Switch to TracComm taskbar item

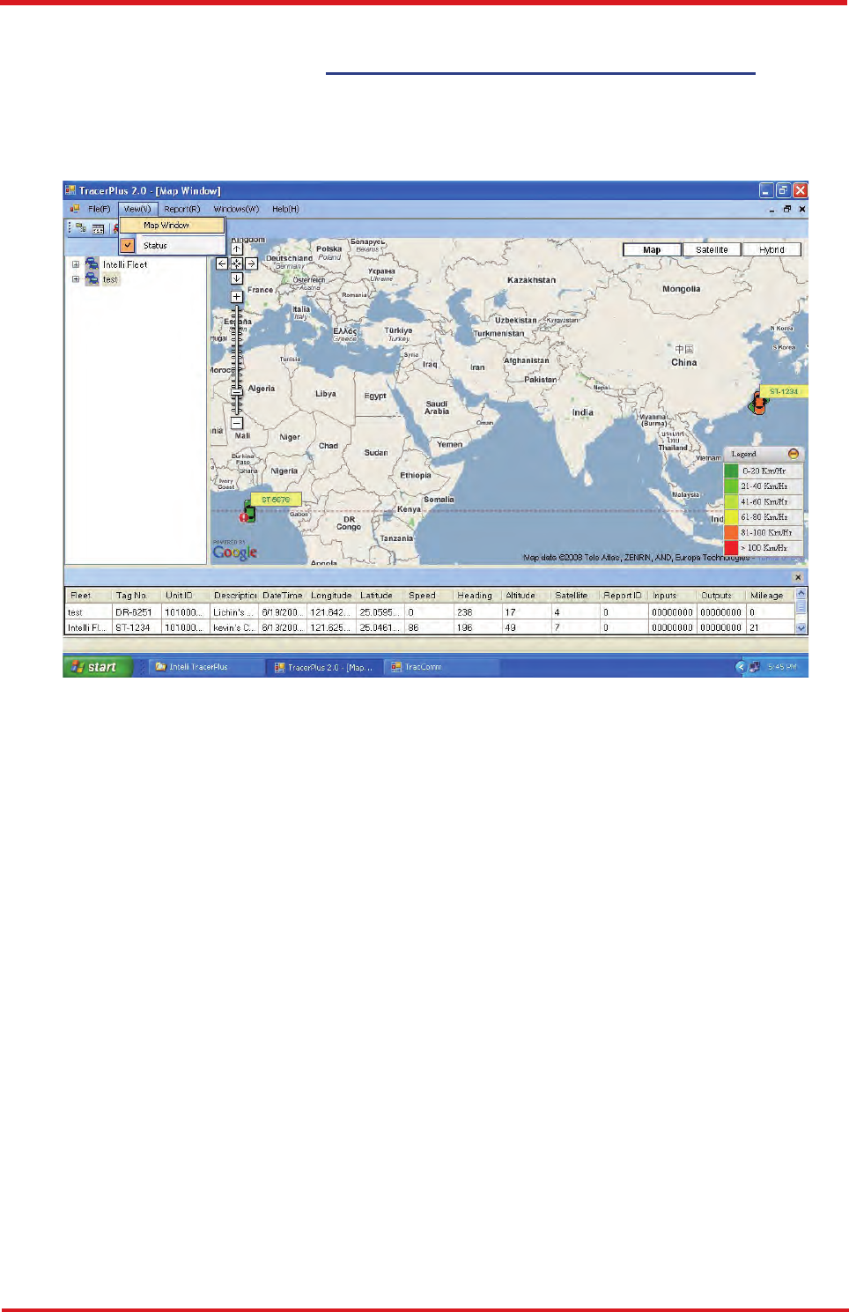(440, 667)
